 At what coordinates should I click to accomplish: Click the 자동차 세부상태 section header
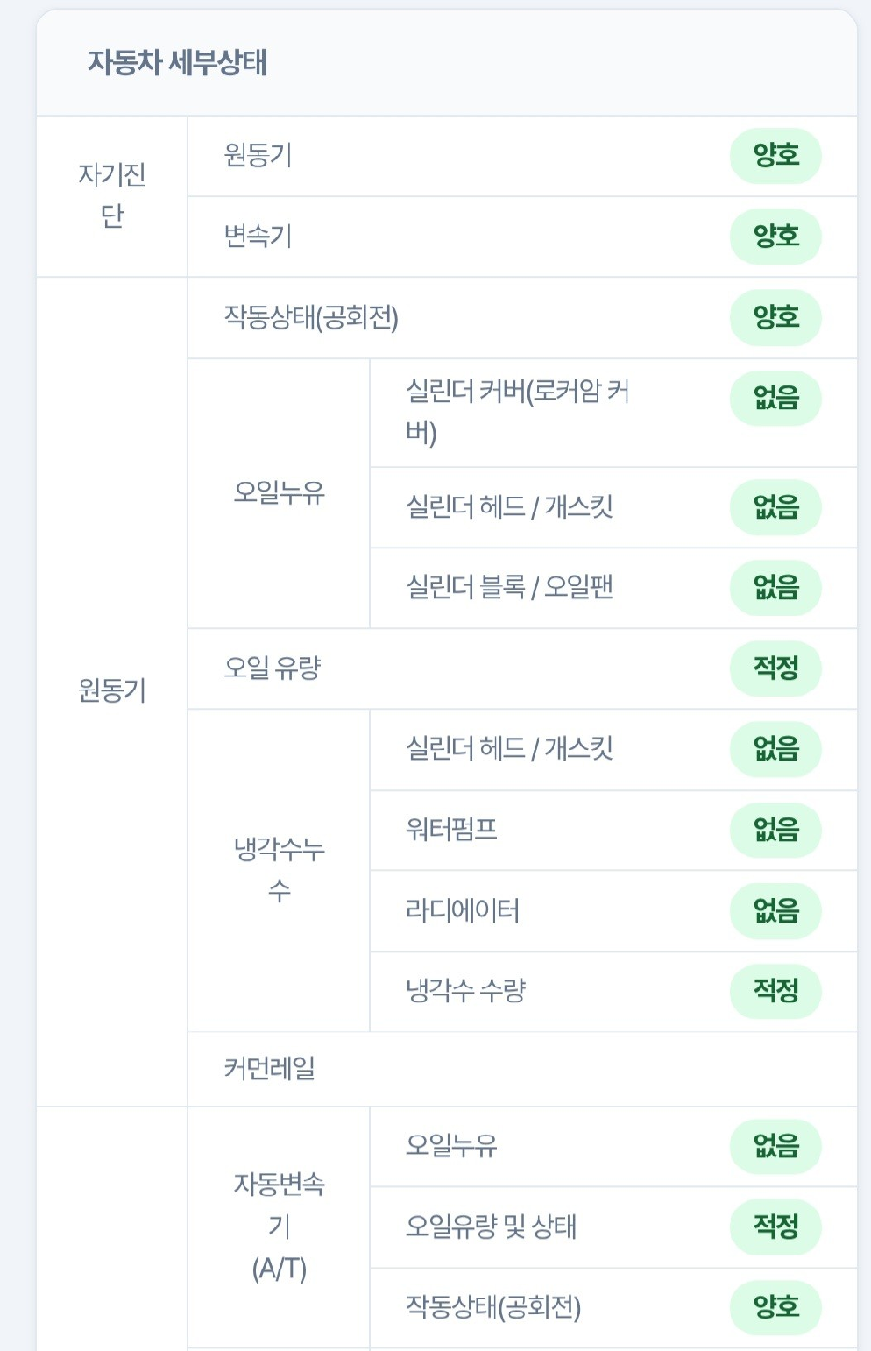178,63
